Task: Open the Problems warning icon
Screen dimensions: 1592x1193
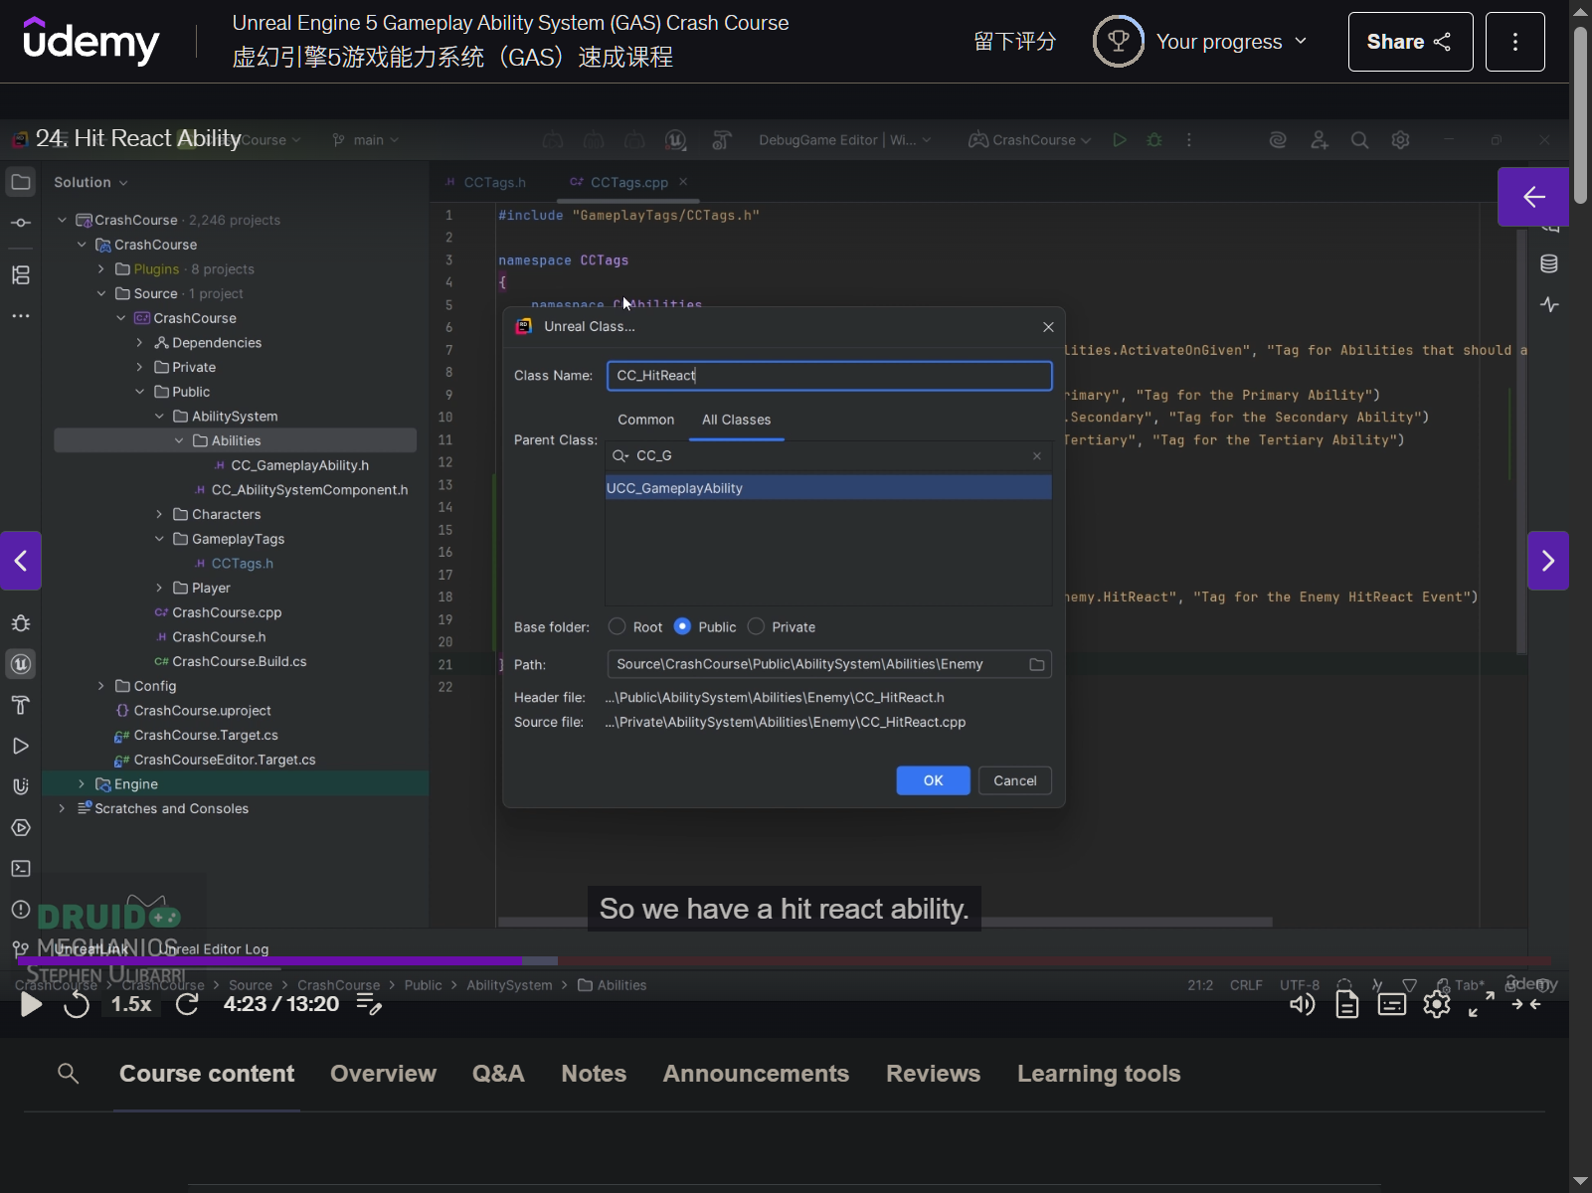Action: pyautogui.click(x=21, y=909)
